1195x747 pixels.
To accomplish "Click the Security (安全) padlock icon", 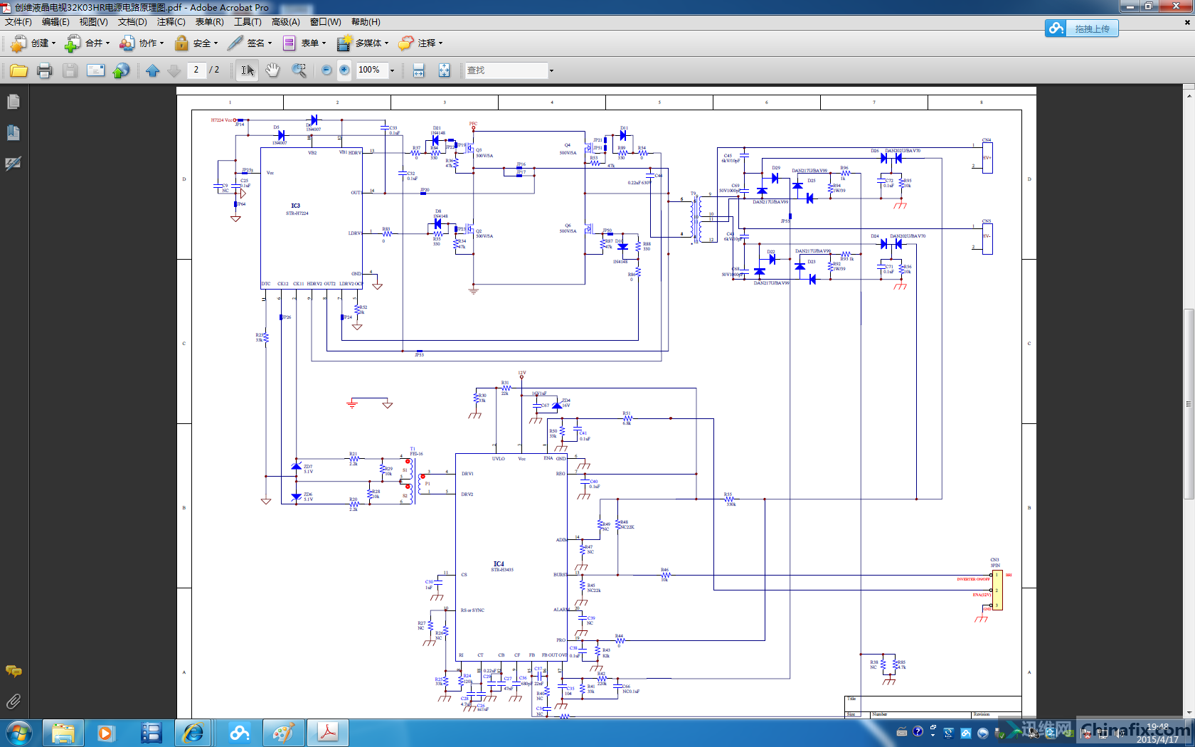I will click(x=181, y=43).
